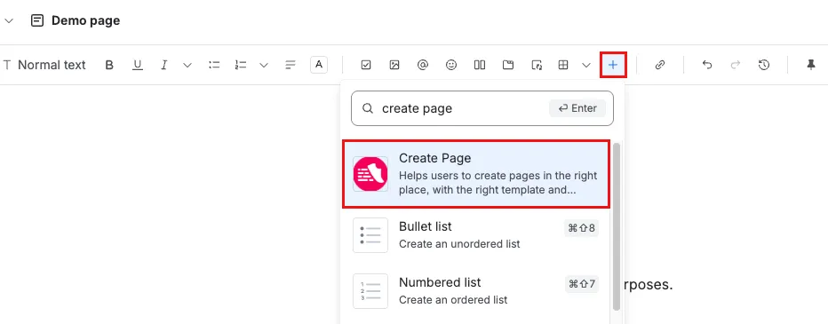Click the plus insert elements button
Image resolution: width=828 pixels, height=324 pixels.
coord(613,65)
